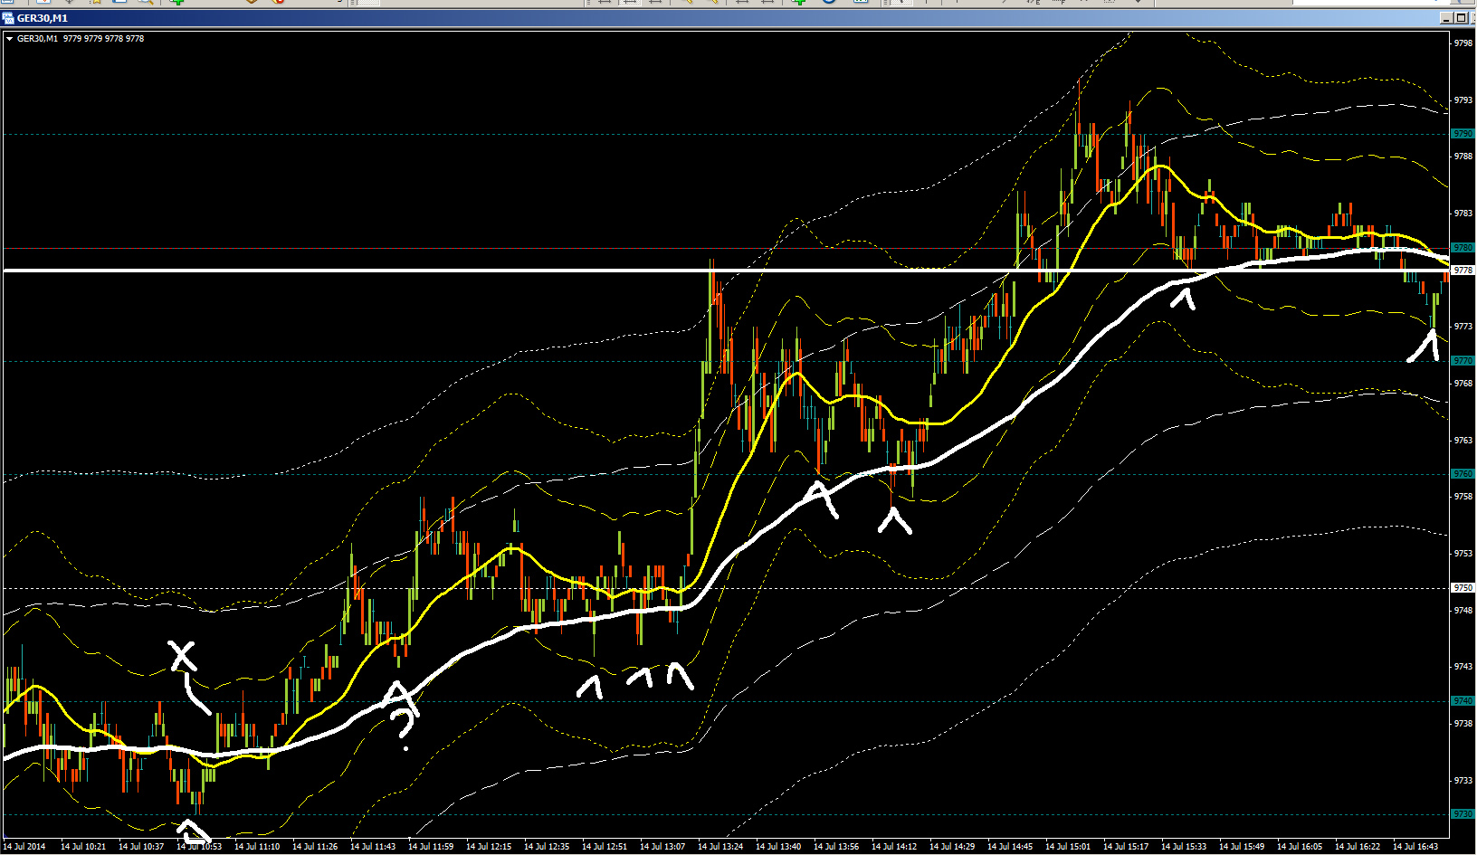Minimize the GER30,M1 chart window
The width and height of the screenshot is (1477, 855).
coord(1446,18)
